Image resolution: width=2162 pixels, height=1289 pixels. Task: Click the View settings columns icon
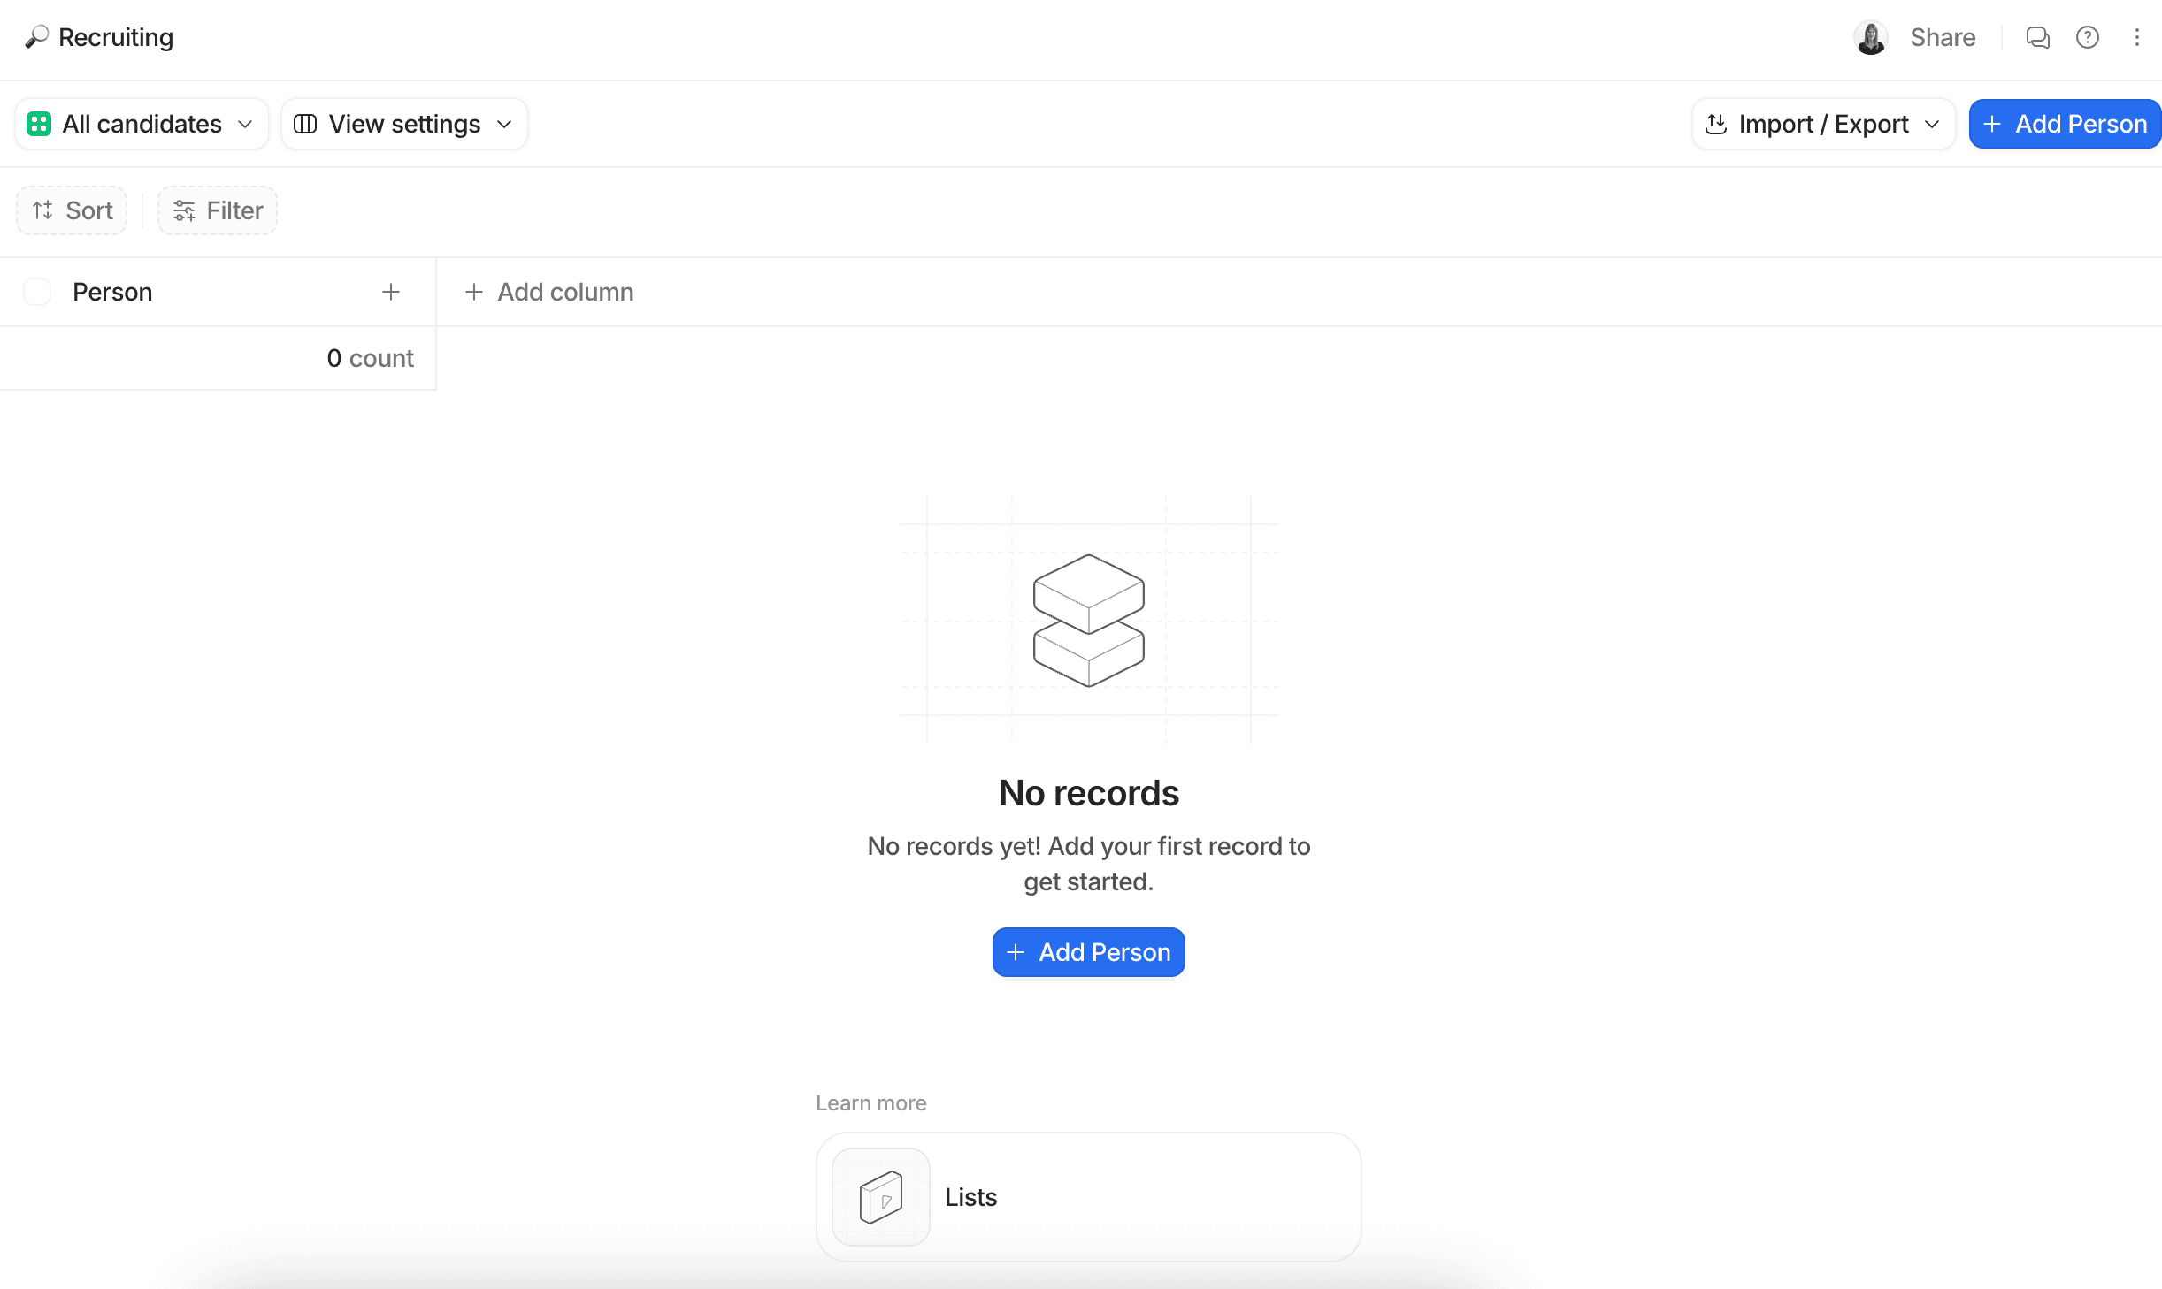305,124
